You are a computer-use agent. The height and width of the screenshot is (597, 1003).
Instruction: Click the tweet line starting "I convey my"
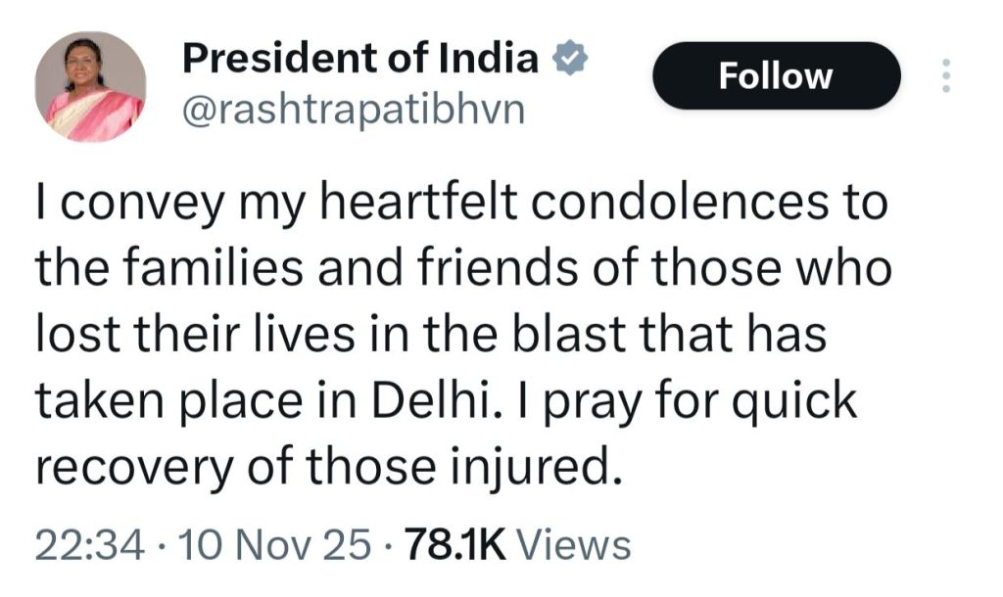pyautogui.click(x=460, y=204)
